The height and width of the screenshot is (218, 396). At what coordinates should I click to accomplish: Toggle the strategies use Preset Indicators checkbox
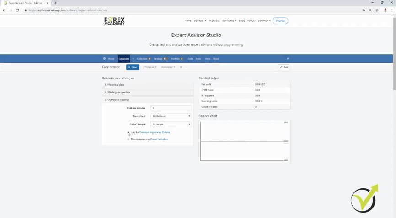(x=128, y=139)
